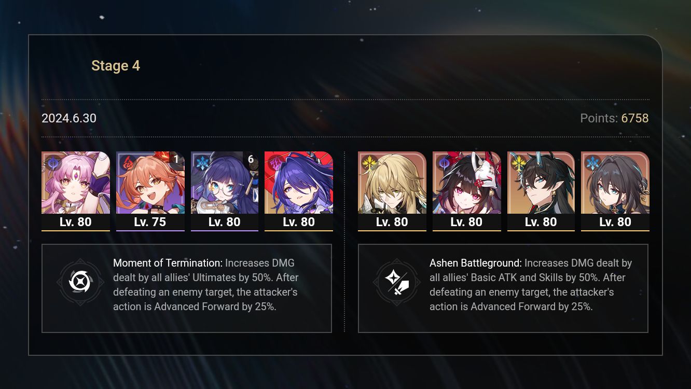Click the Imaginary element icon on blonde character
This screenshot has width=691, height=389.
click(368, 162)
